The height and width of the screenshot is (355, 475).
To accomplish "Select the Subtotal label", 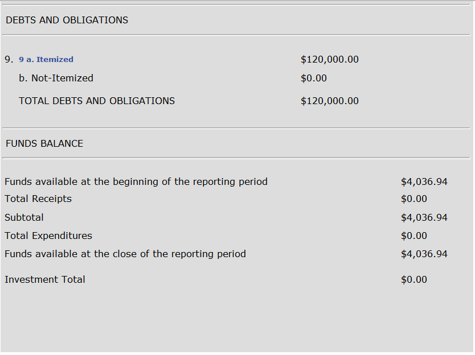I will tap(24, 217).
